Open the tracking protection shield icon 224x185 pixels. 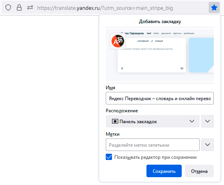click(x=8, y=7)
